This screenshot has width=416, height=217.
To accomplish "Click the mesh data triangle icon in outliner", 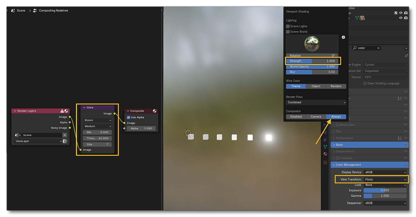I will click(x=357, y=18).
